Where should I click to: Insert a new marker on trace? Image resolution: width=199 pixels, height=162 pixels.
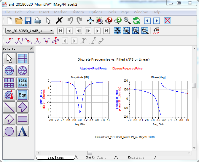coord(10,41)
